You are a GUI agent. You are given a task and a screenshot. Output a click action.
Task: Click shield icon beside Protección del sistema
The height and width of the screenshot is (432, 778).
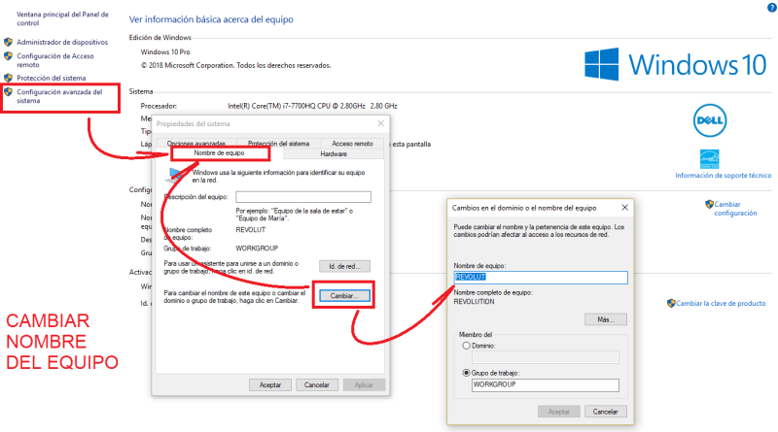[x=8, y=78]
